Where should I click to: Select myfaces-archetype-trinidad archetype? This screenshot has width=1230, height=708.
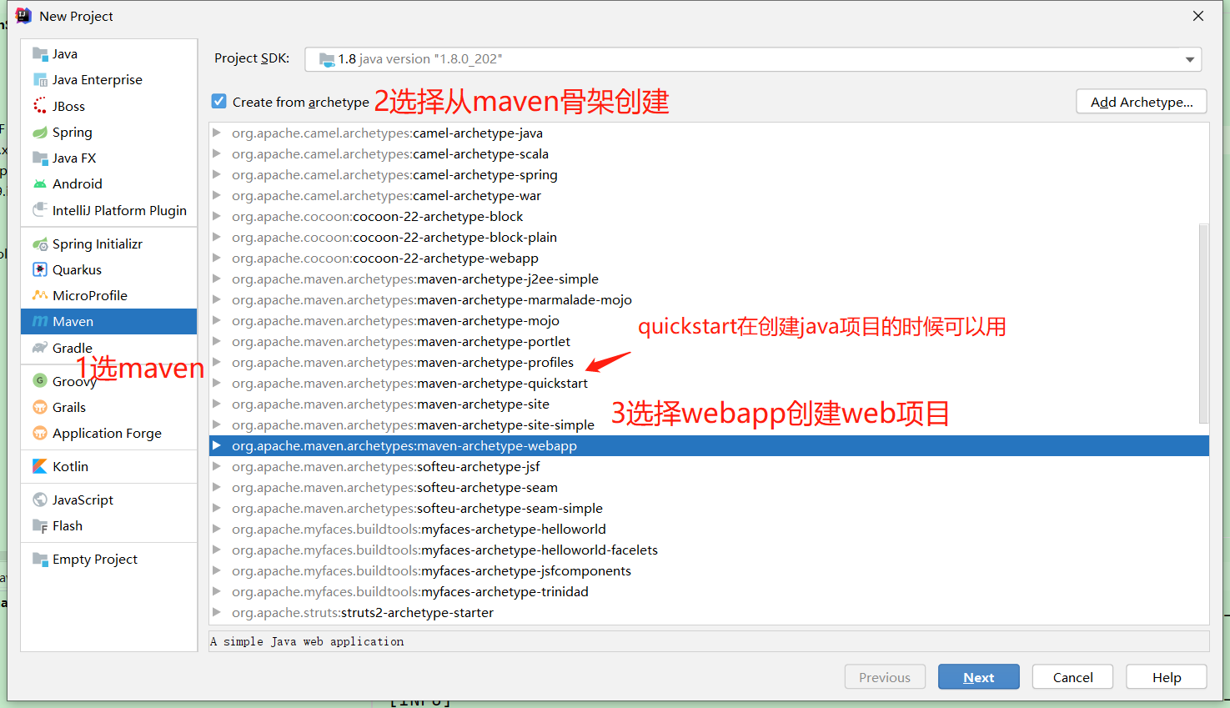709,591
